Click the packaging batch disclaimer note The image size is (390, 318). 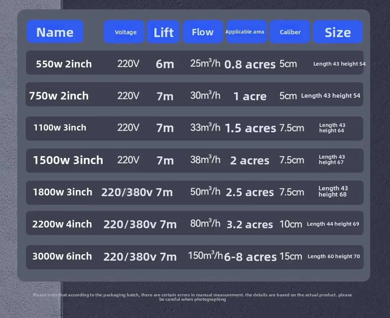coord(192,297)
